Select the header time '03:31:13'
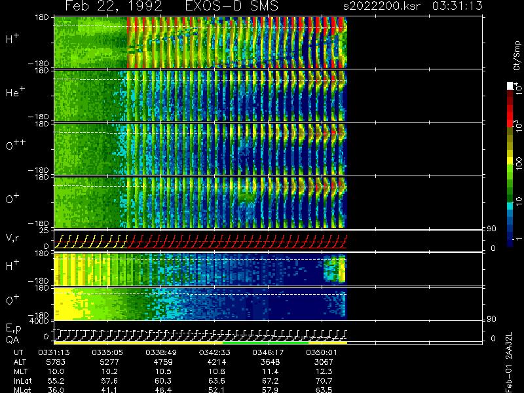Viewport: 524px width, 393px height. coord(457,6)
